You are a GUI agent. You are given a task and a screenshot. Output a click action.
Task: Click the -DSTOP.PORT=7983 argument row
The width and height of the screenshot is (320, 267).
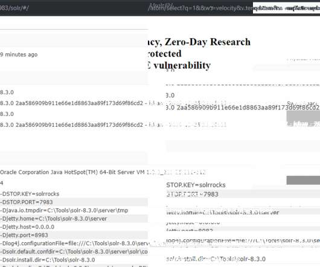coord(74,202)
